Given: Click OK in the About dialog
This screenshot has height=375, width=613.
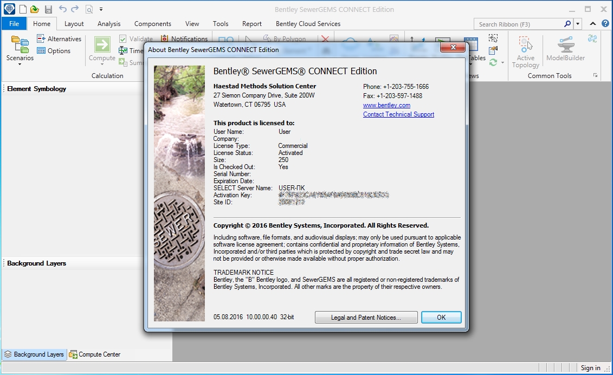Looking at the screenshot, I should pyautogui.click(x=441, y=317).
